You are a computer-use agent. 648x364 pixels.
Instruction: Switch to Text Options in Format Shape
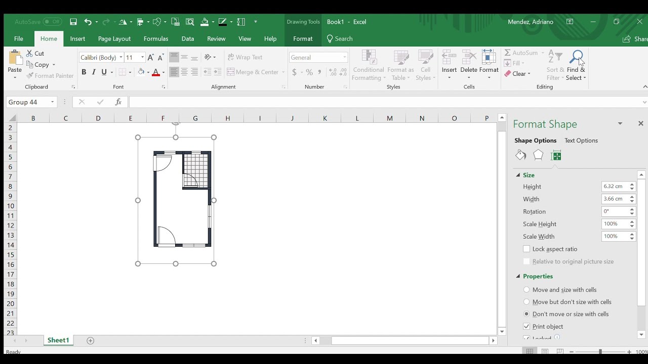click(581, 141)
